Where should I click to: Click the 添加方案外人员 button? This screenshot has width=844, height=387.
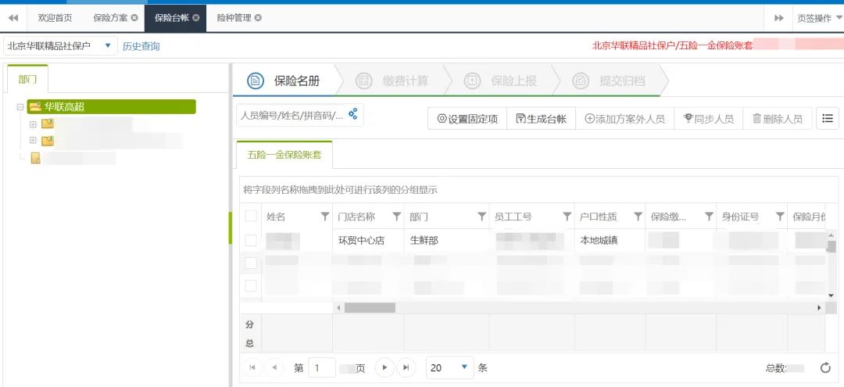tap(624, 118)
